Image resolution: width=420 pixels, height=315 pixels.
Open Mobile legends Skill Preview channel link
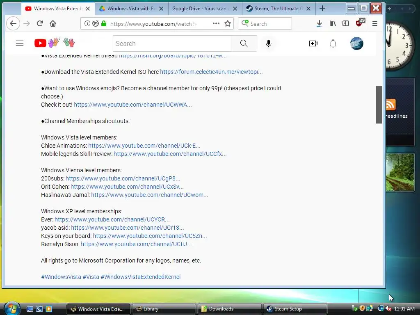coord(170,154)
